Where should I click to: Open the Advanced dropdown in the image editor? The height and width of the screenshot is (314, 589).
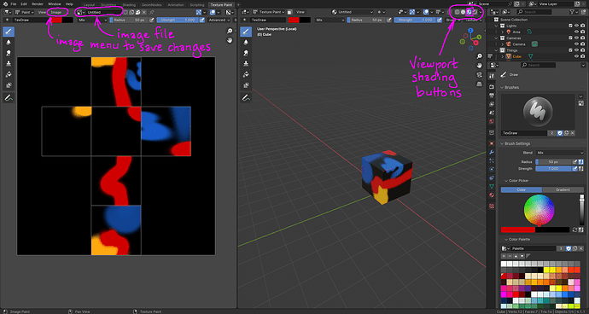coord(219,20)
